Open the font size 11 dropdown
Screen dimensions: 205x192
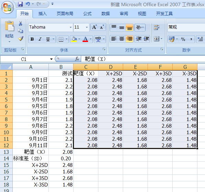pos(87,27)
